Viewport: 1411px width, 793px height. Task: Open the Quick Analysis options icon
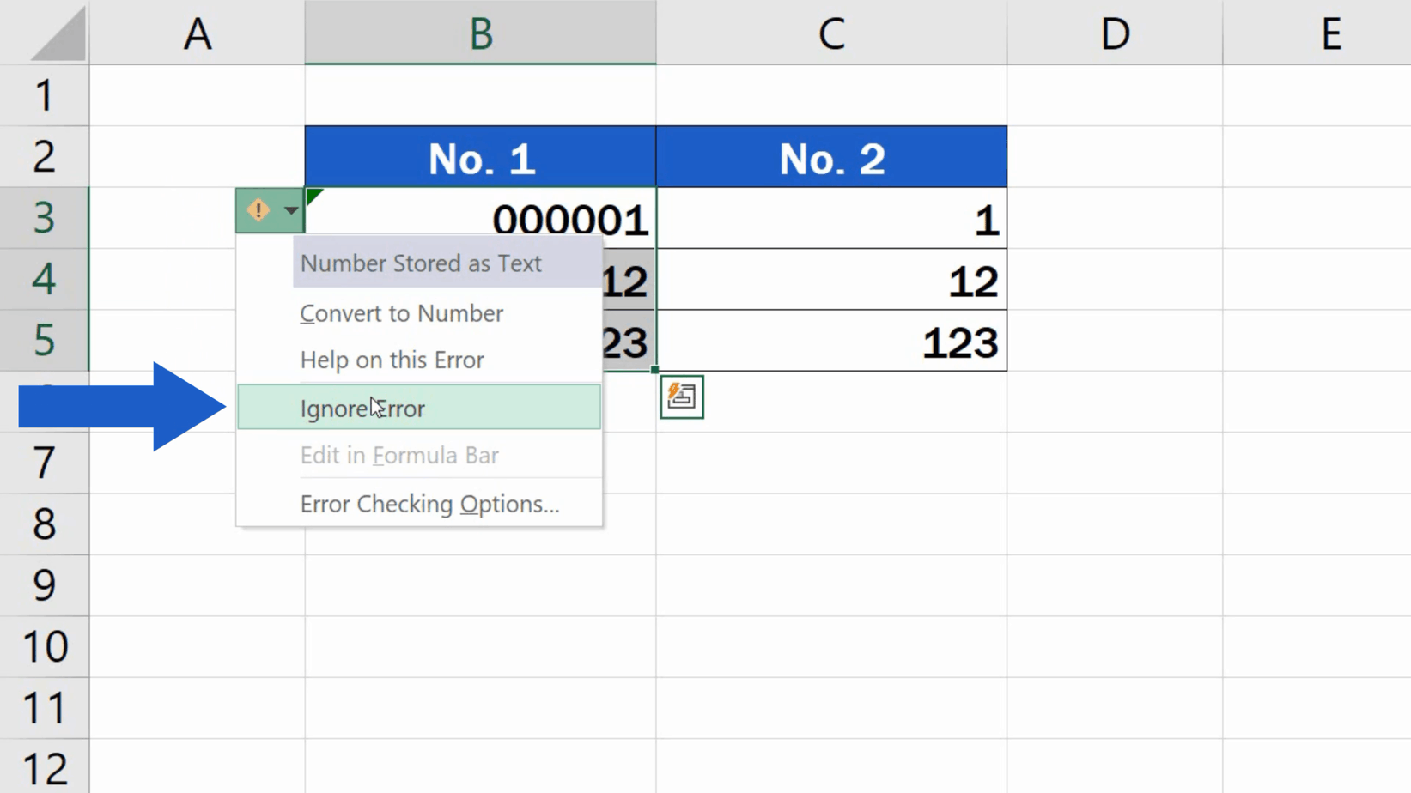click(x=681, y=396)
